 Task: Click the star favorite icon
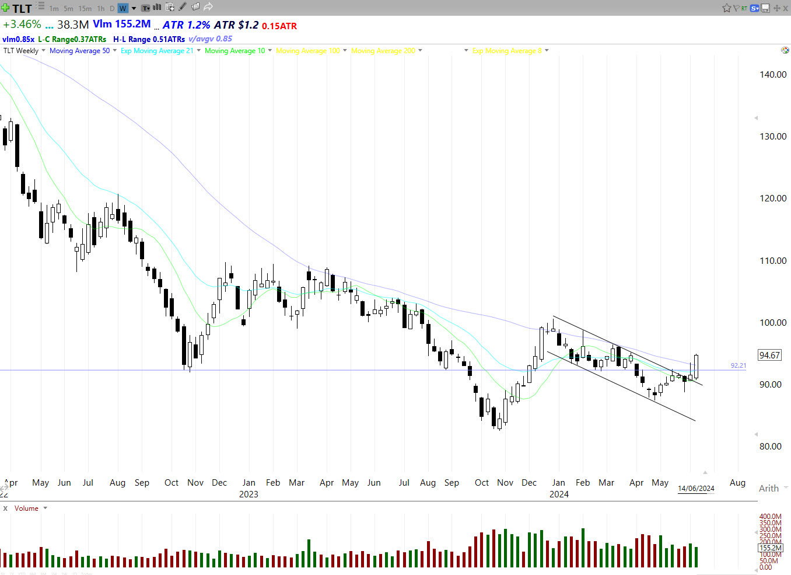[x=727, y=8]
